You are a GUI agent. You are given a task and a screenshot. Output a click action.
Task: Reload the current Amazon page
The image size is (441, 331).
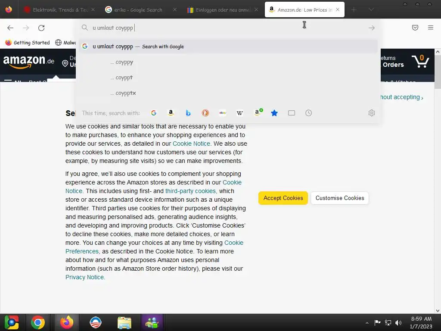pos(41,28)
